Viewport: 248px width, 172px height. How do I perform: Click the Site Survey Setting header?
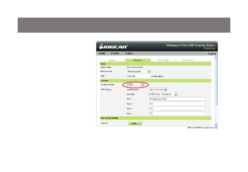click(156, 118)
